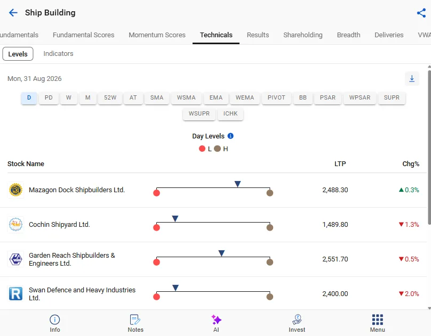Sort by LTP column header
The width and height of the screenshot is (431, 336).
[340, 164]
